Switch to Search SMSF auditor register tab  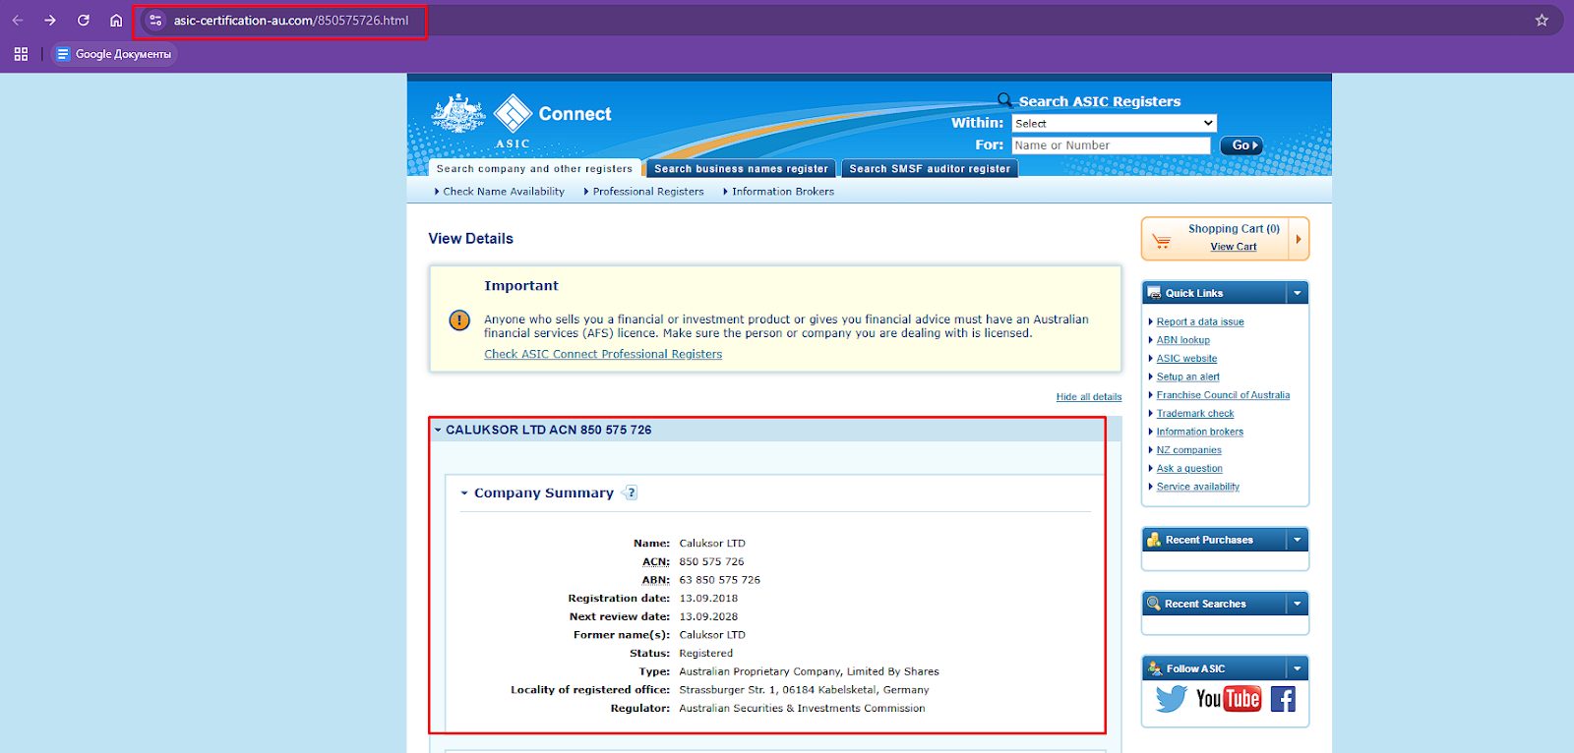(x=930, y=168)
